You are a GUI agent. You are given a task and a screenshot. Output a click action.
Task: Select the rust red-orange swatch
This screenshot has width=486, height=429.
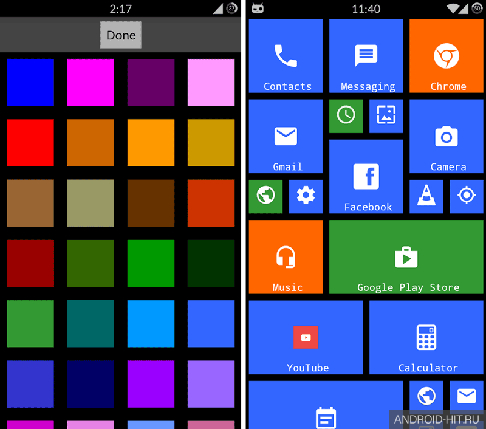coord(211,203)
